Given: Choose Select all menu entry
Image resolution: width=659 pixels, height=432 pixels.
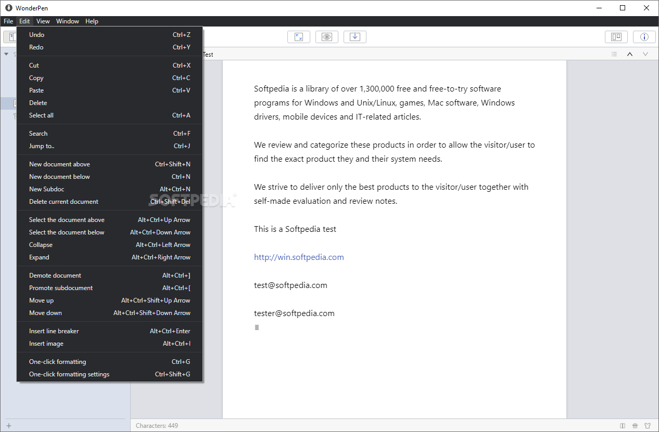Looking at the screenshot, I should point(110,115).
